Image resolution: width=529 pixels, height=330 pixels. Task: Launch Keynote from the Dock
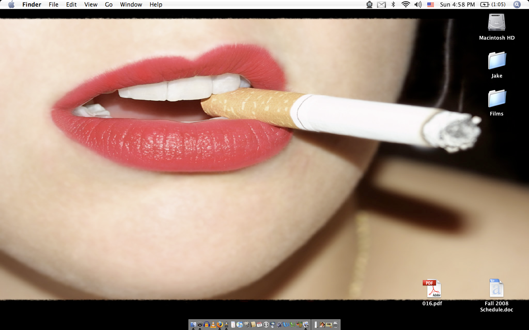[273, 325]
